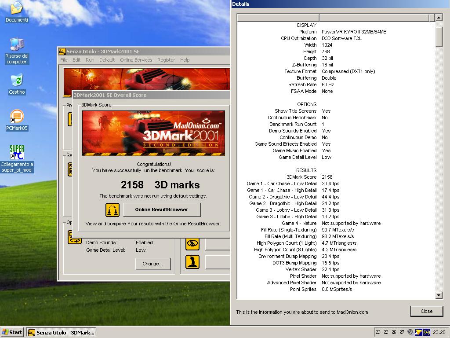Click the Details list scrollbar thumb
The height and width of the screenshot is (338, 450).
439,37
